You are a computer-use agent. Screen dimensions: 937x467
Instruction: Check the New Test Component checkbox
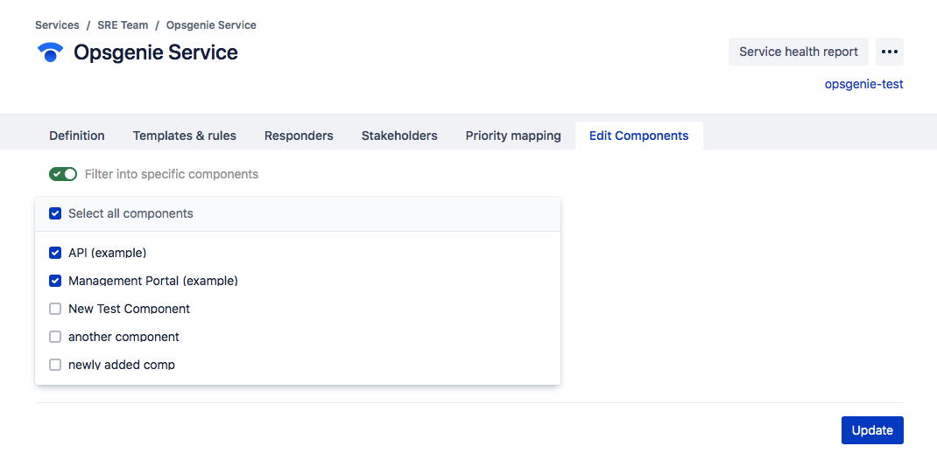click(55, 309)
